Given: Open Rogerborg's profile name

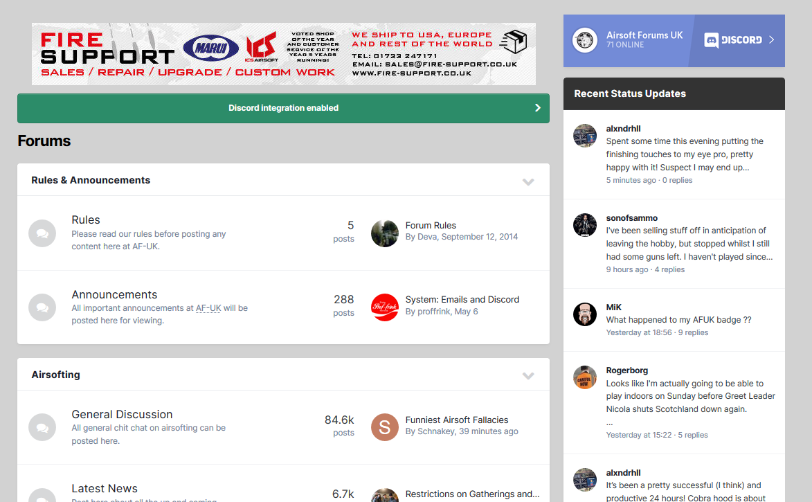Looking at the screenshot, I should [x=627, y=370].
